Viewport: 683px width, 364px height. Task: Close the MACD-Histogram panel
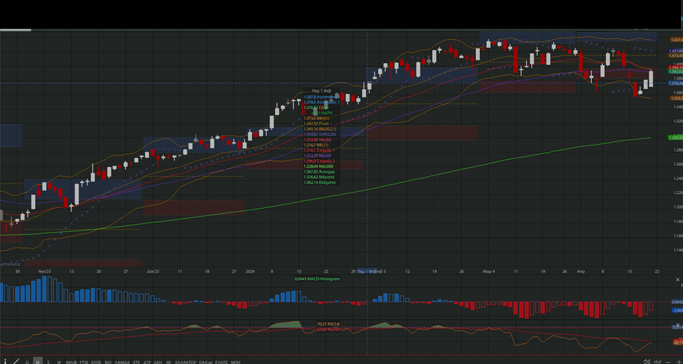[x=678, y=280]
